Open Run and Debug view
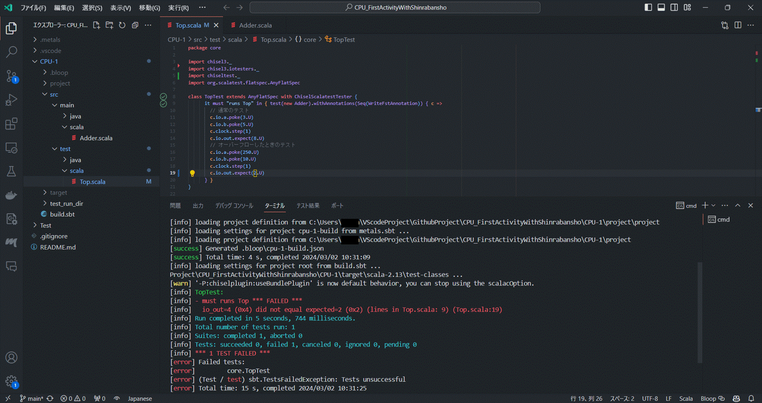 tap(11, 100)
